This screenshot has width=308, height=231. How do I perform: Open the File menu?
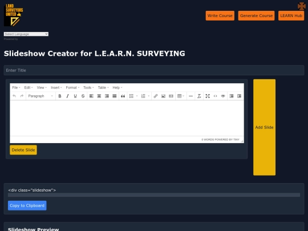pyautogui.click(x=16, y=88)
